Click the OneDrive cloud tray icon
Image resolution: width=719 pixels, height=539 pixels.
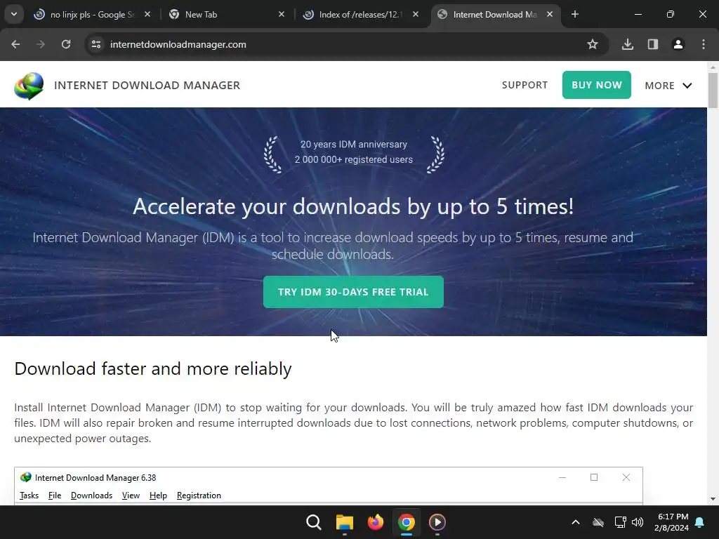click(x=598, y=522)
